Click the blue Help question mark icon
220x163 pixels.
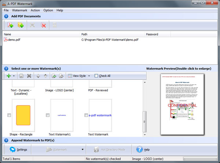tap(139, 149)
